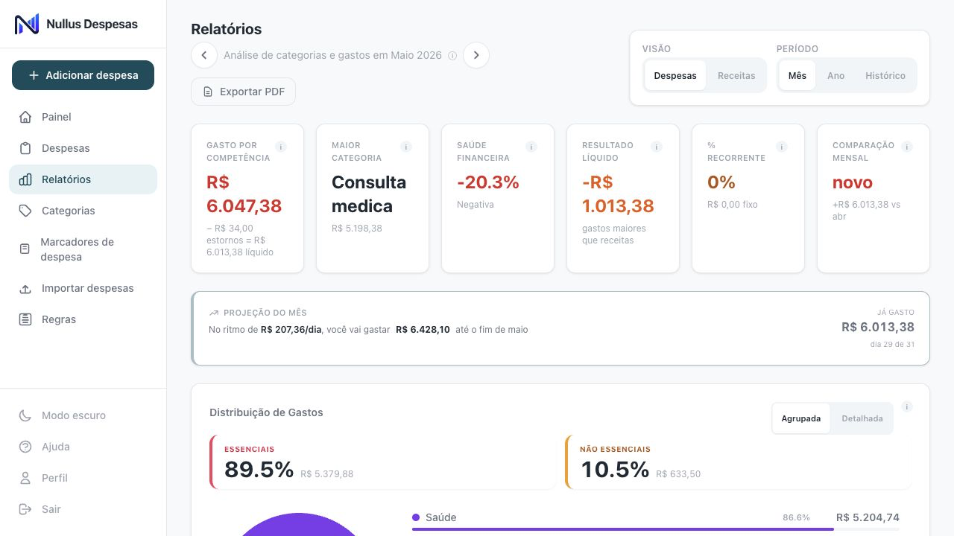The height and width of the screenshot is (536, 954).
Task: Click info icon on % Recorrente card
Action: (x=782, y=147)
